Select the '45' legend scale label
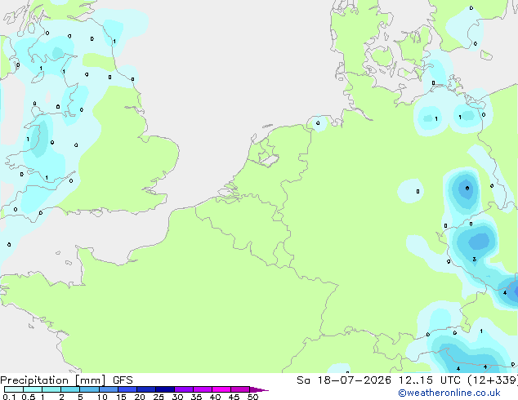This screenshot has width=518, height=400. click(x=234, y=397)
